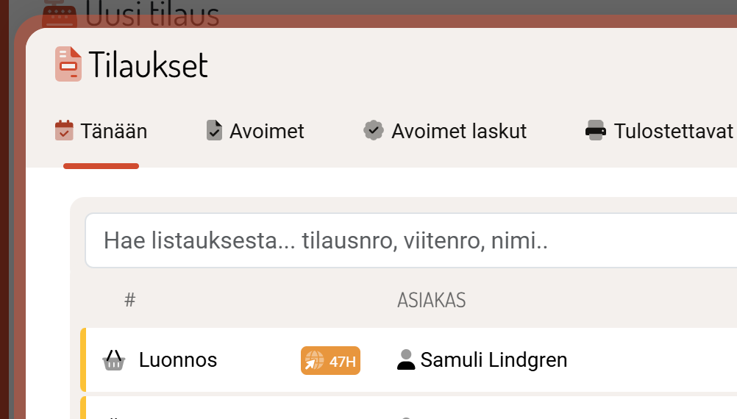This screenshot has width=737, height=419.
Task: Click the Tilaukset document icon
Action: pos(68,64)
